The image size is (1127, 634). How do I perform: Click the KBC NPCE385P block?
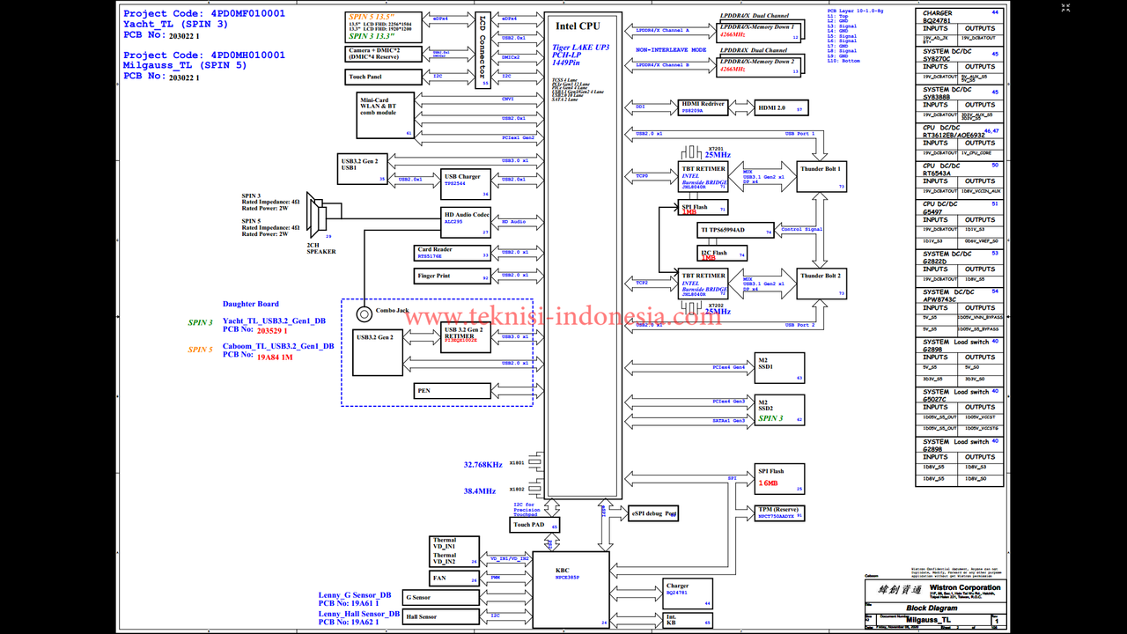pos(571,590)
